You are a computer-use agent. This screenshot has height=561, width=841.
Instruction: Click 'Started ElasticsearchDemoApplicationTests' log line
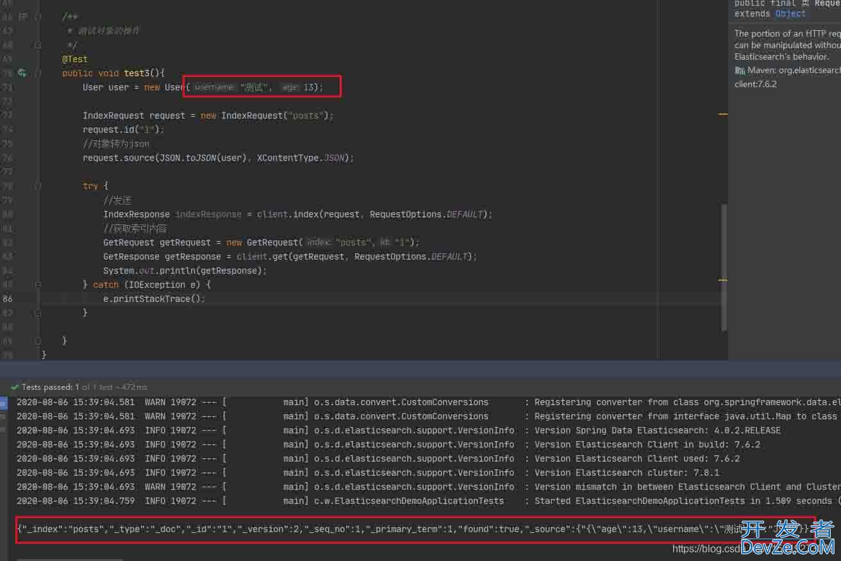tap(687, 501)
